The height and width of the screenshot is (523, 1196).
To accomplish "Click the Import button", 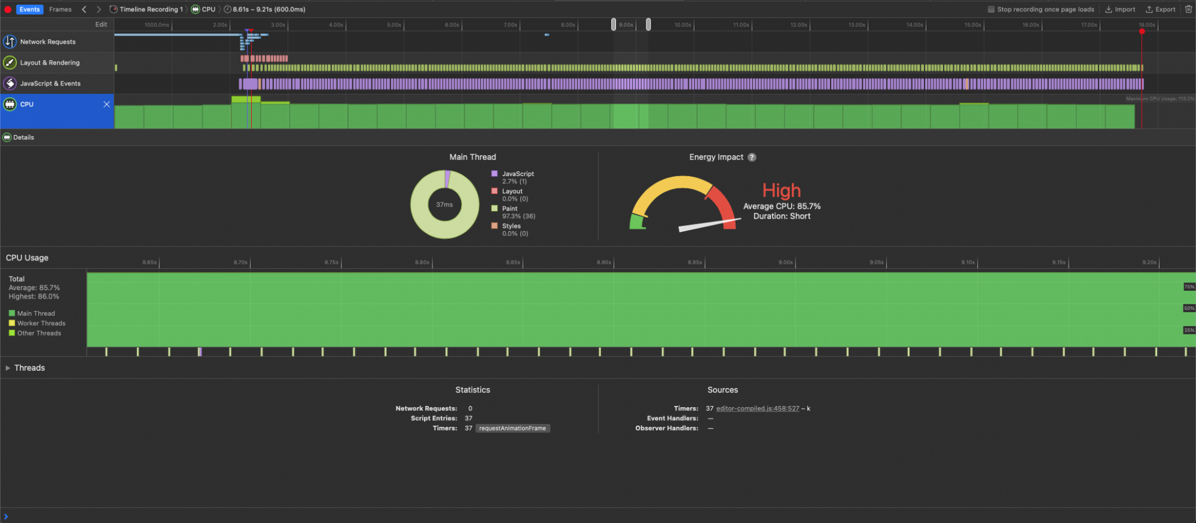I will tap(1120, 9).
